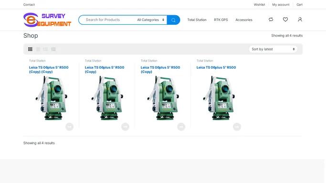326x183 pixels.
Task: Open the wishlist heart icon
Action: click(x=285, y=20)
